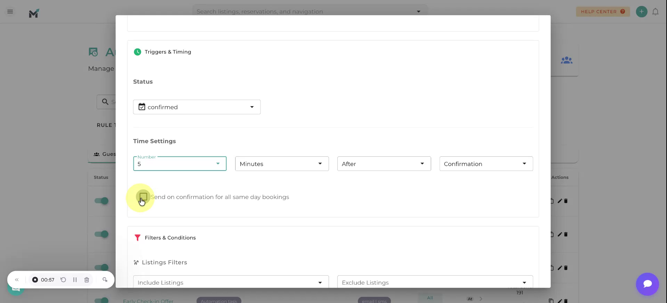This screenshot has height=303, width=667.
Task: Open the notifications bell
Action: tap(655, 11)
